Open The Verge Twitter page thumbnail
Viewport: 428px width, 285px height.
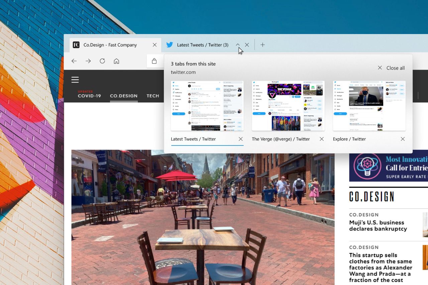coord(288,106)
